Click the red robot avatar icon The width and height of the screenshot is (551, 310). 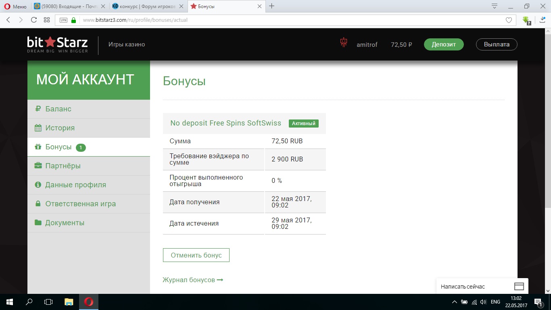344,43
